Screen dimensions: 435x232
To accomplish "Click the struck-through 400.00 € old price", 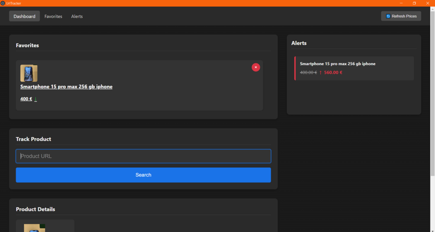I will (x=308, y=72).
